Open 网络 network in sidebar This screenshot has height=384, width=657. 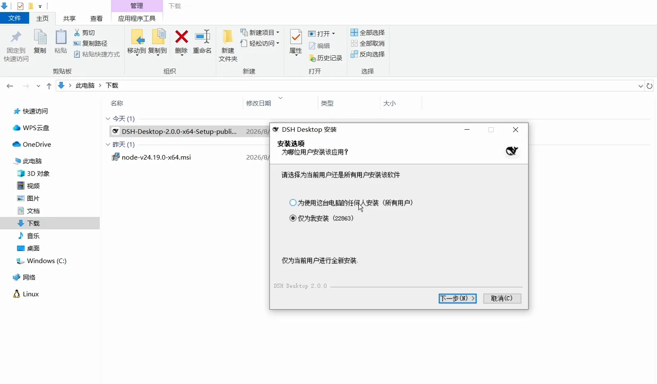click(x=24, y=277)
